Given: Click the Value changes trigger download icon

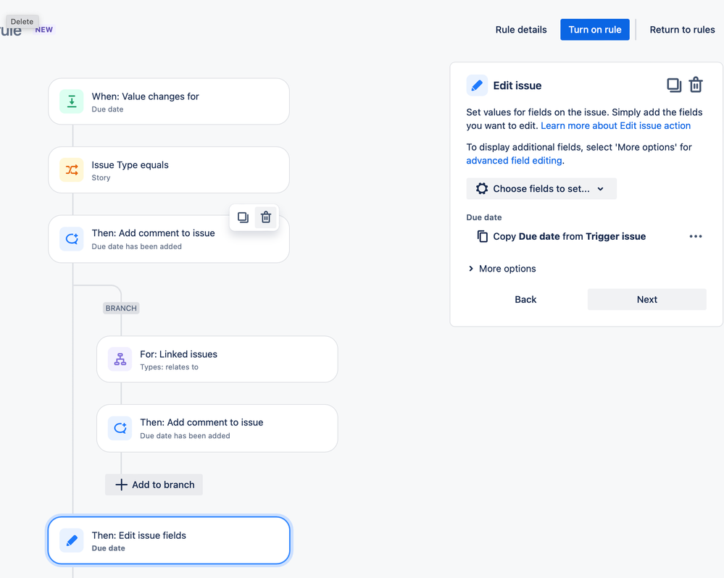Looking at the screenshot, I should tap(72, 101).
